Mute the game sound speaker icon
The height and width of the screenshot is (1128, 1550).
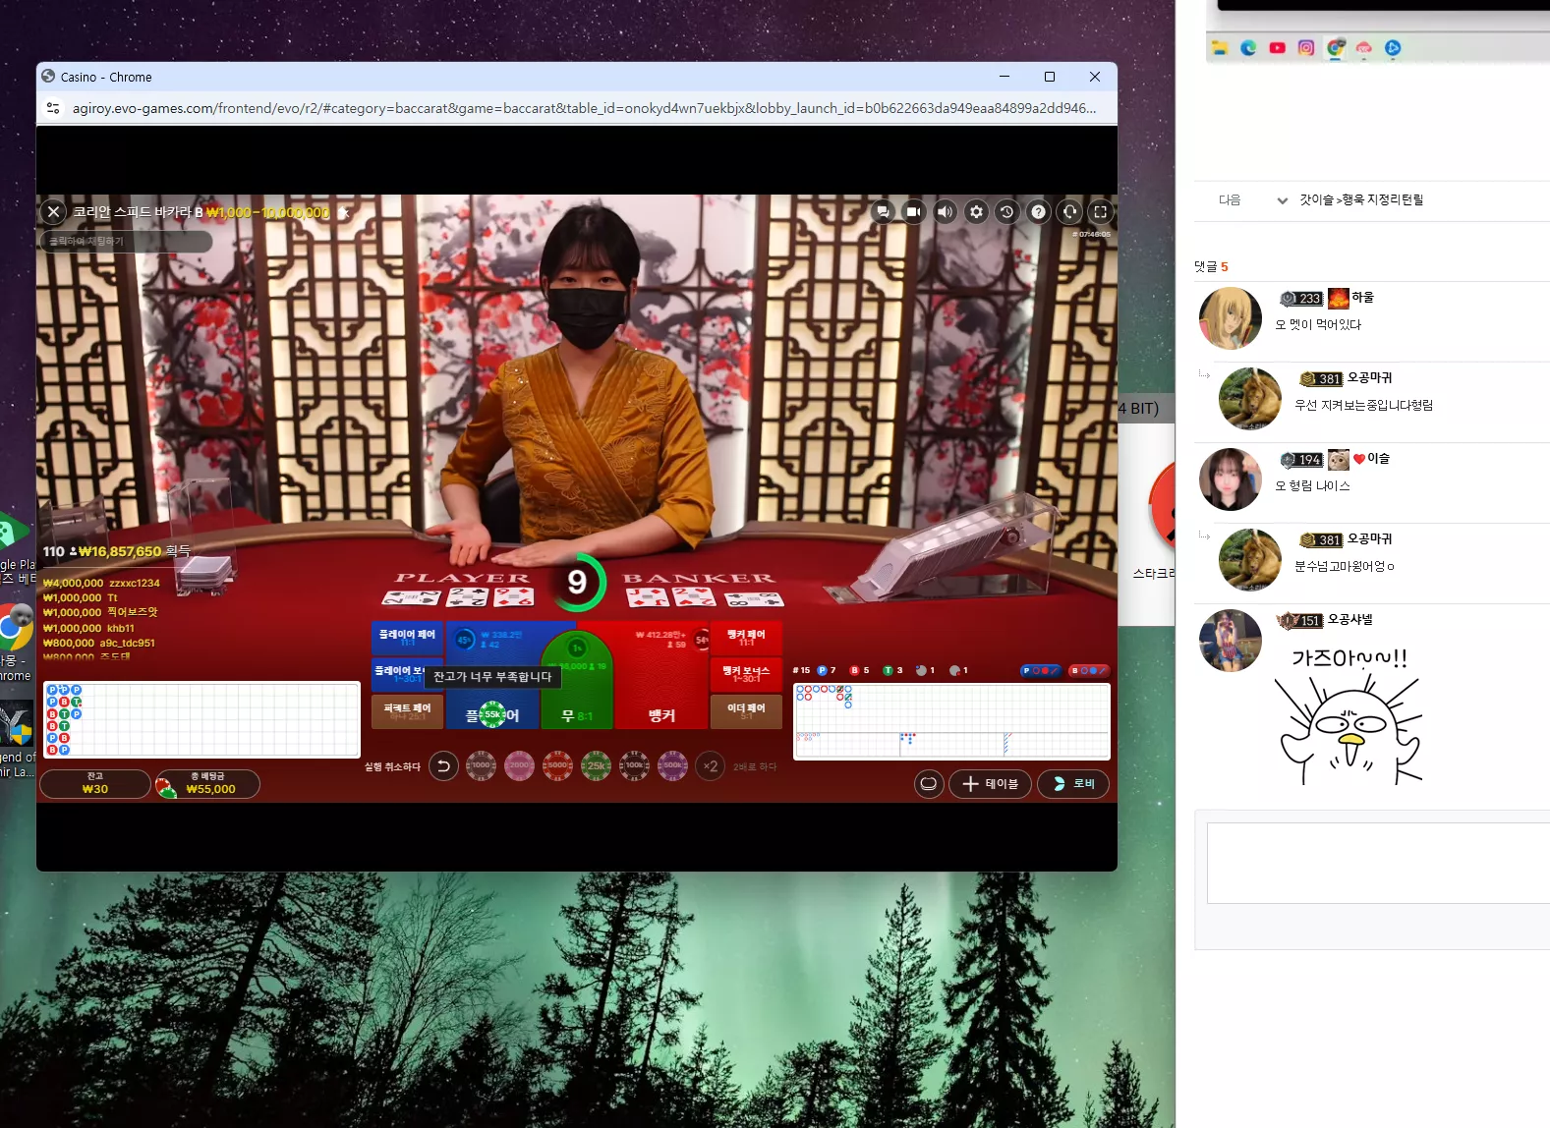(x=946, y=211)
